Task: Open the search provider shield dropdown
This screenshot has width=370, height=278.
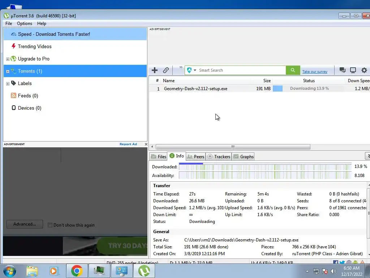Action: point(192,70)
